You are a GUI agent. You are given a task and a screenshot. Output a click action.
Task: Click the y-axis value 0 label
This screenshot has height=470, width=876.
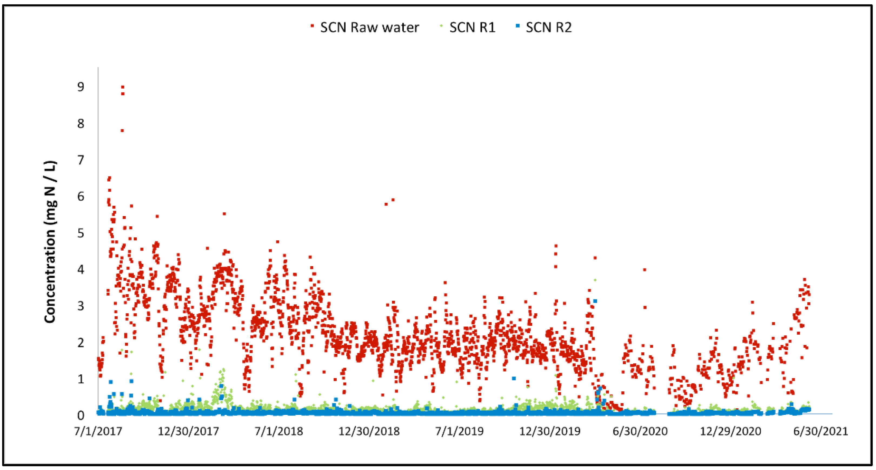(x=81, y=415)
